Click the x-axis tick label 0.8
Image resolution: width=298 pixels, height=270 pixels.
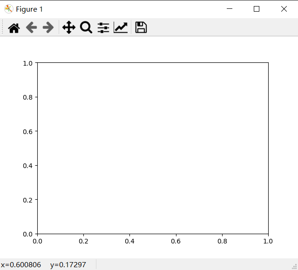(x=222, y=241)
